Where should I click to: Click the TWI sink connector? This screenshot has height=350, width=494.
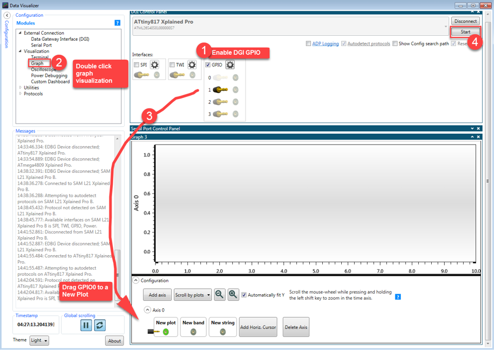(x=192, y=75)
